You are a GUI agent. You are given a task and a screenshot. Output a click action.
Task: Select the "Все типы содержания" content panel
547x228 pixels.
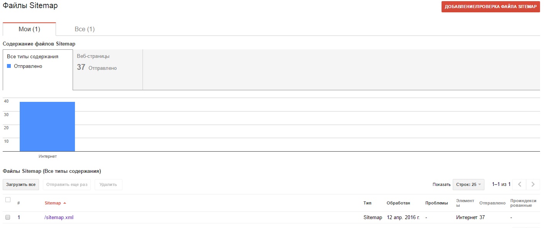(37, 69)
